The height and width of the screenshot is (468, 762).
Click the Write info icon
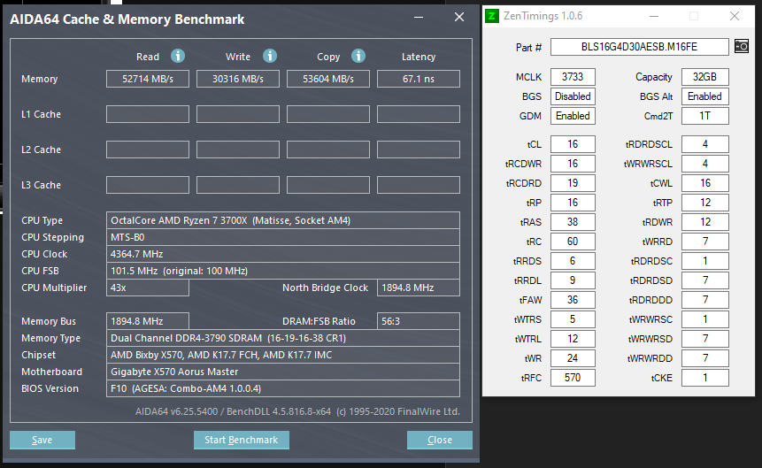270,56
